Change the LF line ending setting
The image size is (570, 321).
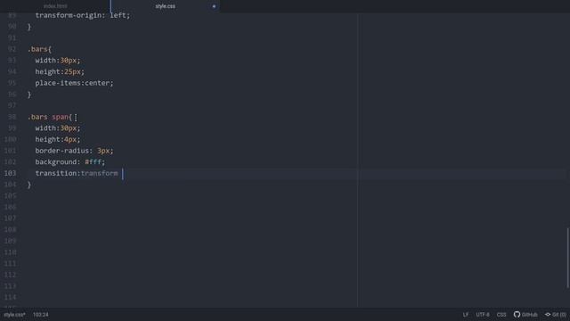pos(465,315)
